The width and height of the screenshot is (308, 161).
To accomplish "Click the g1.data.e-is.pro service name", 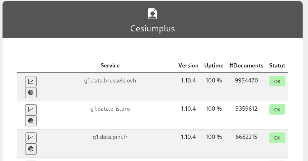I will click(110, 109).
